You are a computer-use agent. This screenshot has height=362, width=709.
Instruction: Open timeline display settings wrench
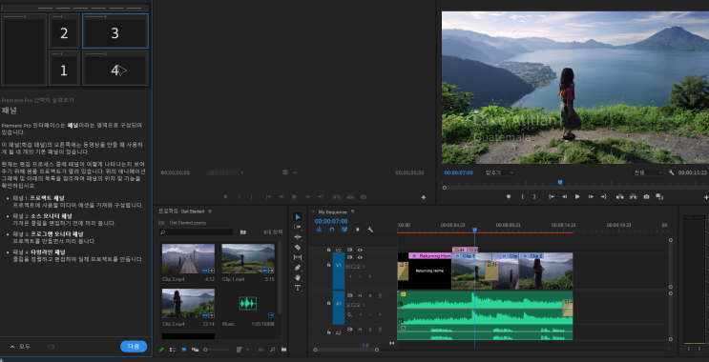pos(370,230)
